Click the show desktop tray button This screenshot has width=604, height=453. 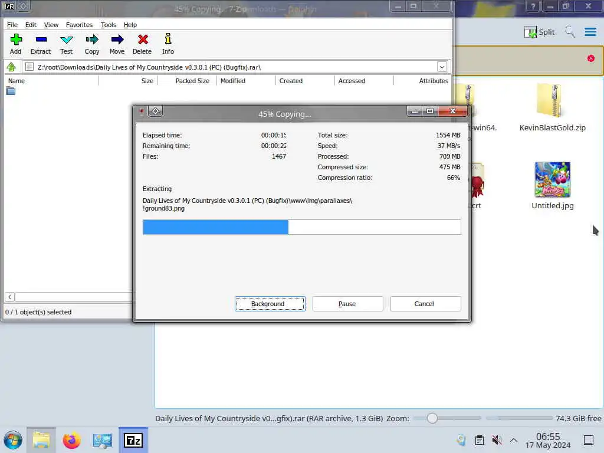point(589,440)
